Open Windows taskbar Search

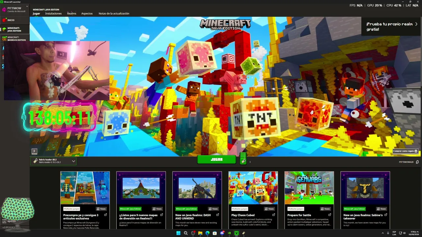(186, 233)
